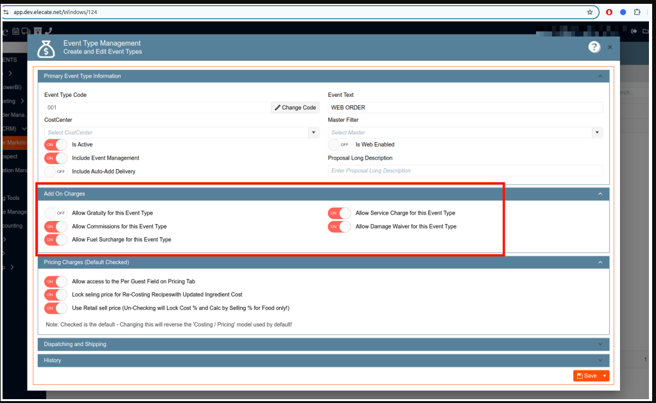
Task: Disable Allow Damage Waiver toggle
Action: click(x=340, y=227)
